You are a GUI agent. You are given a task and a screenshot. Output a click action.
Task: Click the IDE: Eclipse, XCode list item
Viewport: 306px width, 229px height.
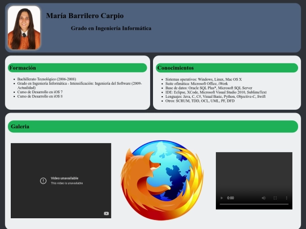click(x=216, y=92)
